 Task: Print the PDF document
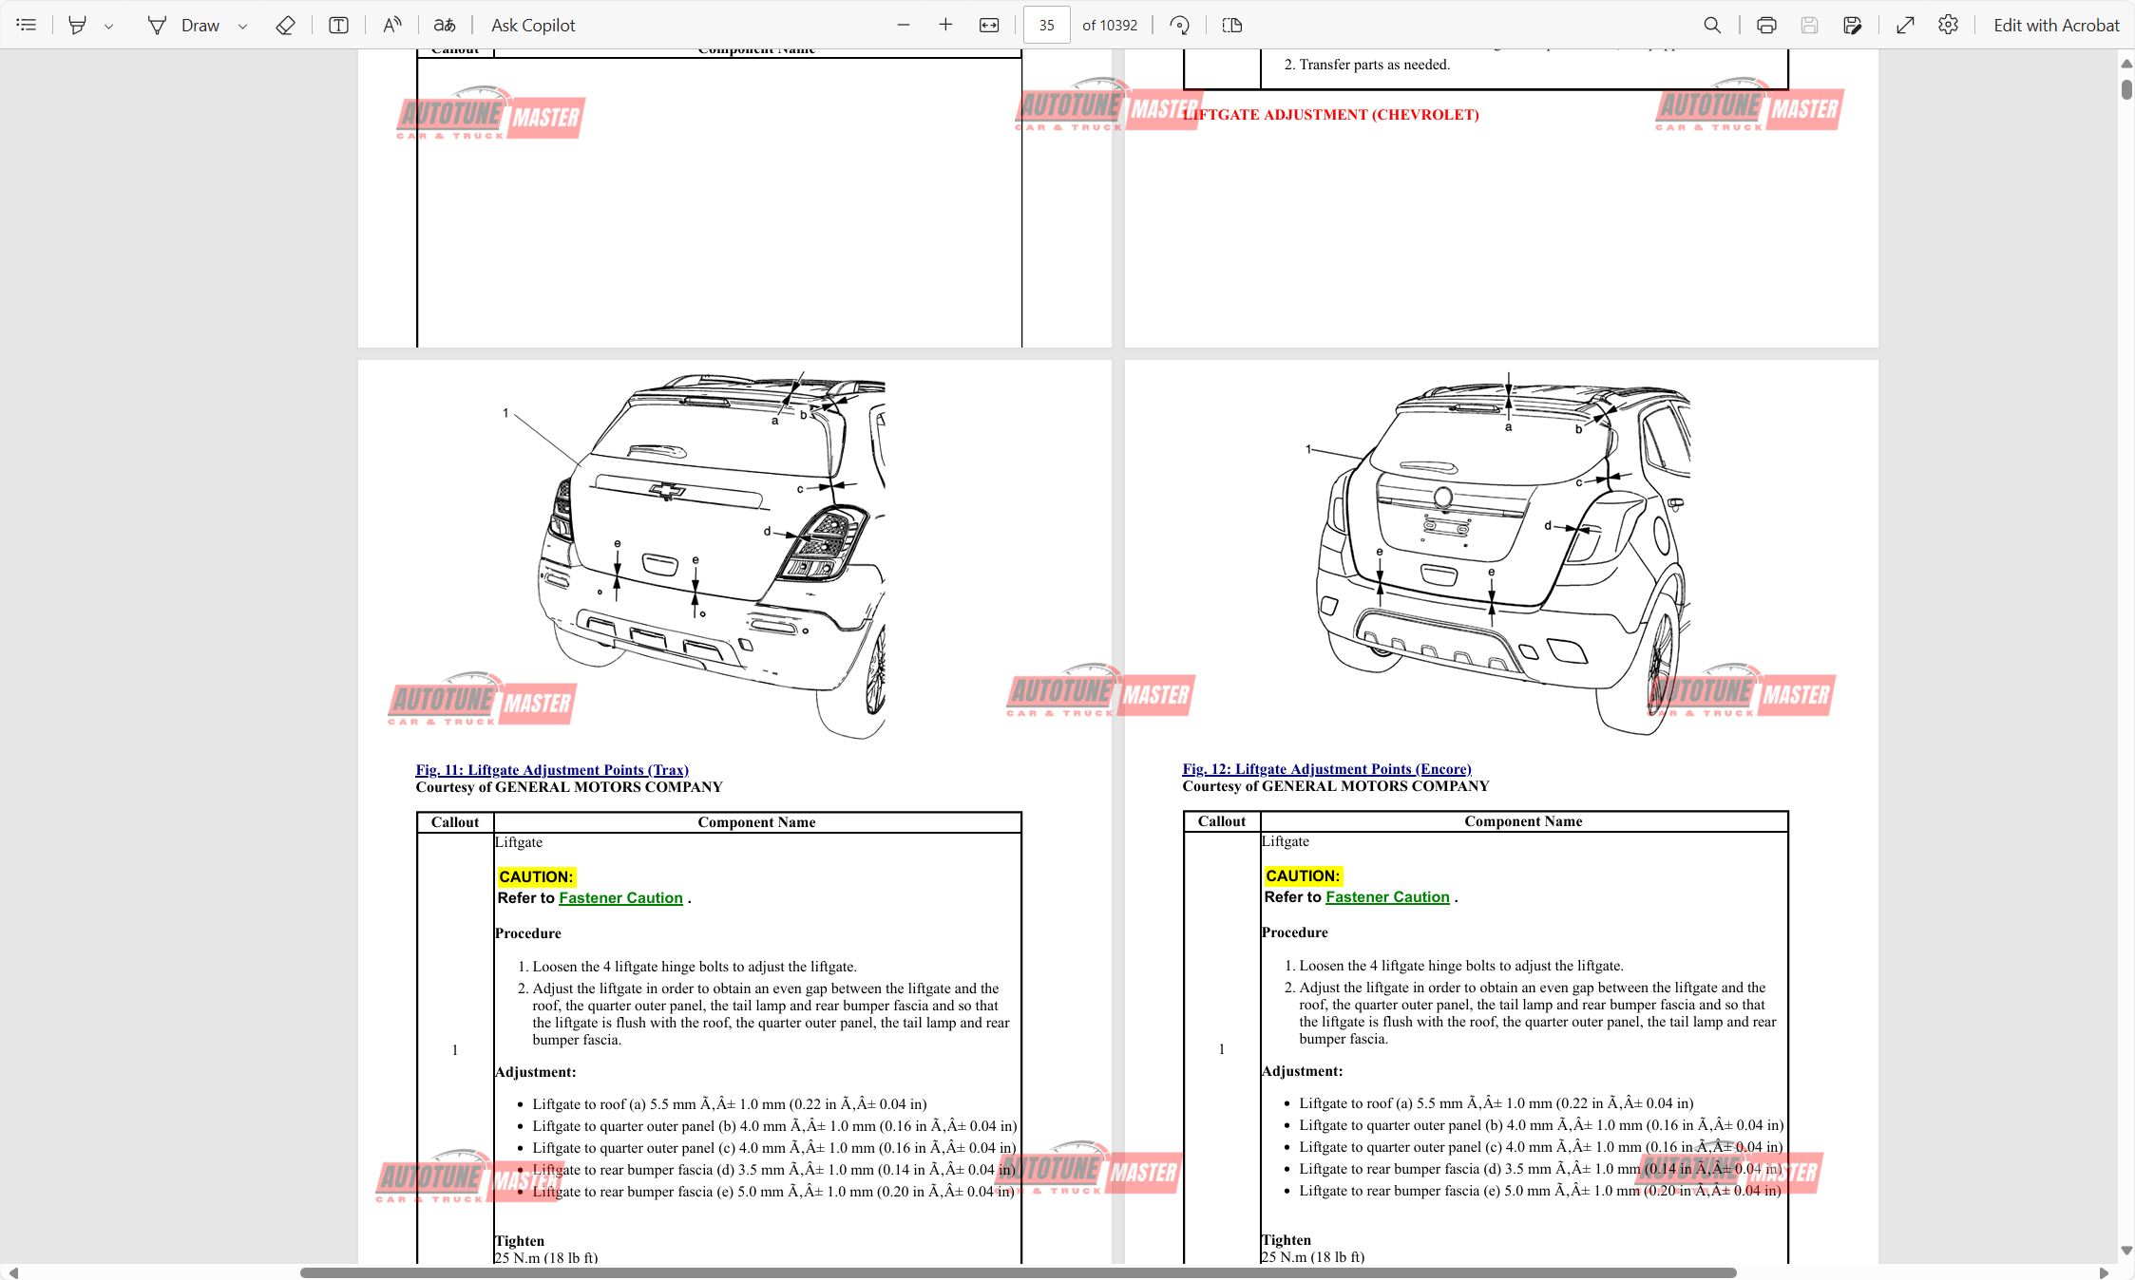click(1766, 26)
